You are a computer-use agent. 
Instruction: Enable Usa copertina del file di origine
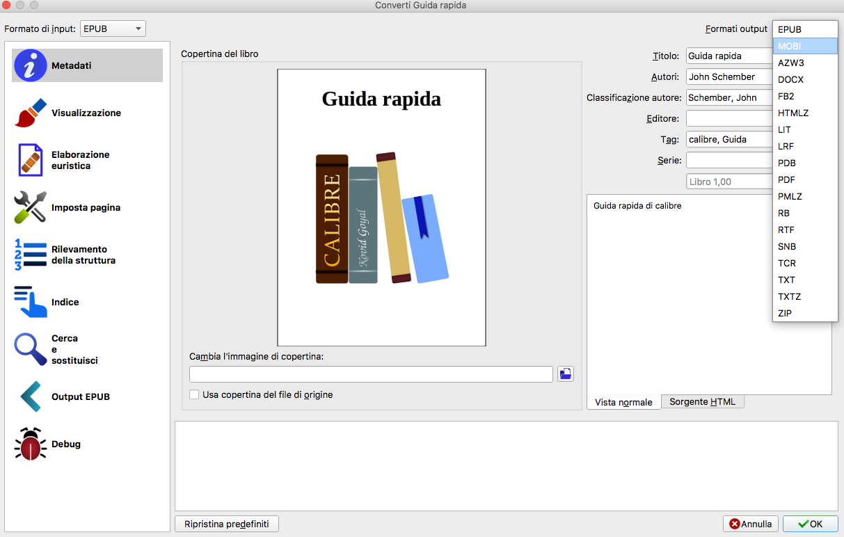click(194, 394)
